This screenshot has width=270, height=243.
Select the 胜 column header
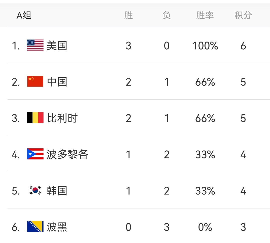(128, 15)
